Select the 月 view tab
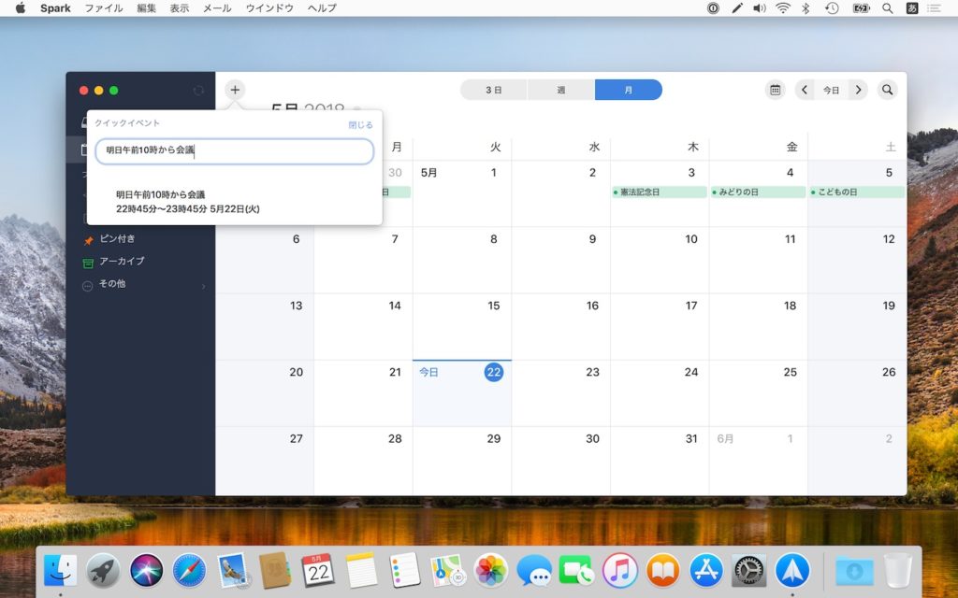 (629, 90)
